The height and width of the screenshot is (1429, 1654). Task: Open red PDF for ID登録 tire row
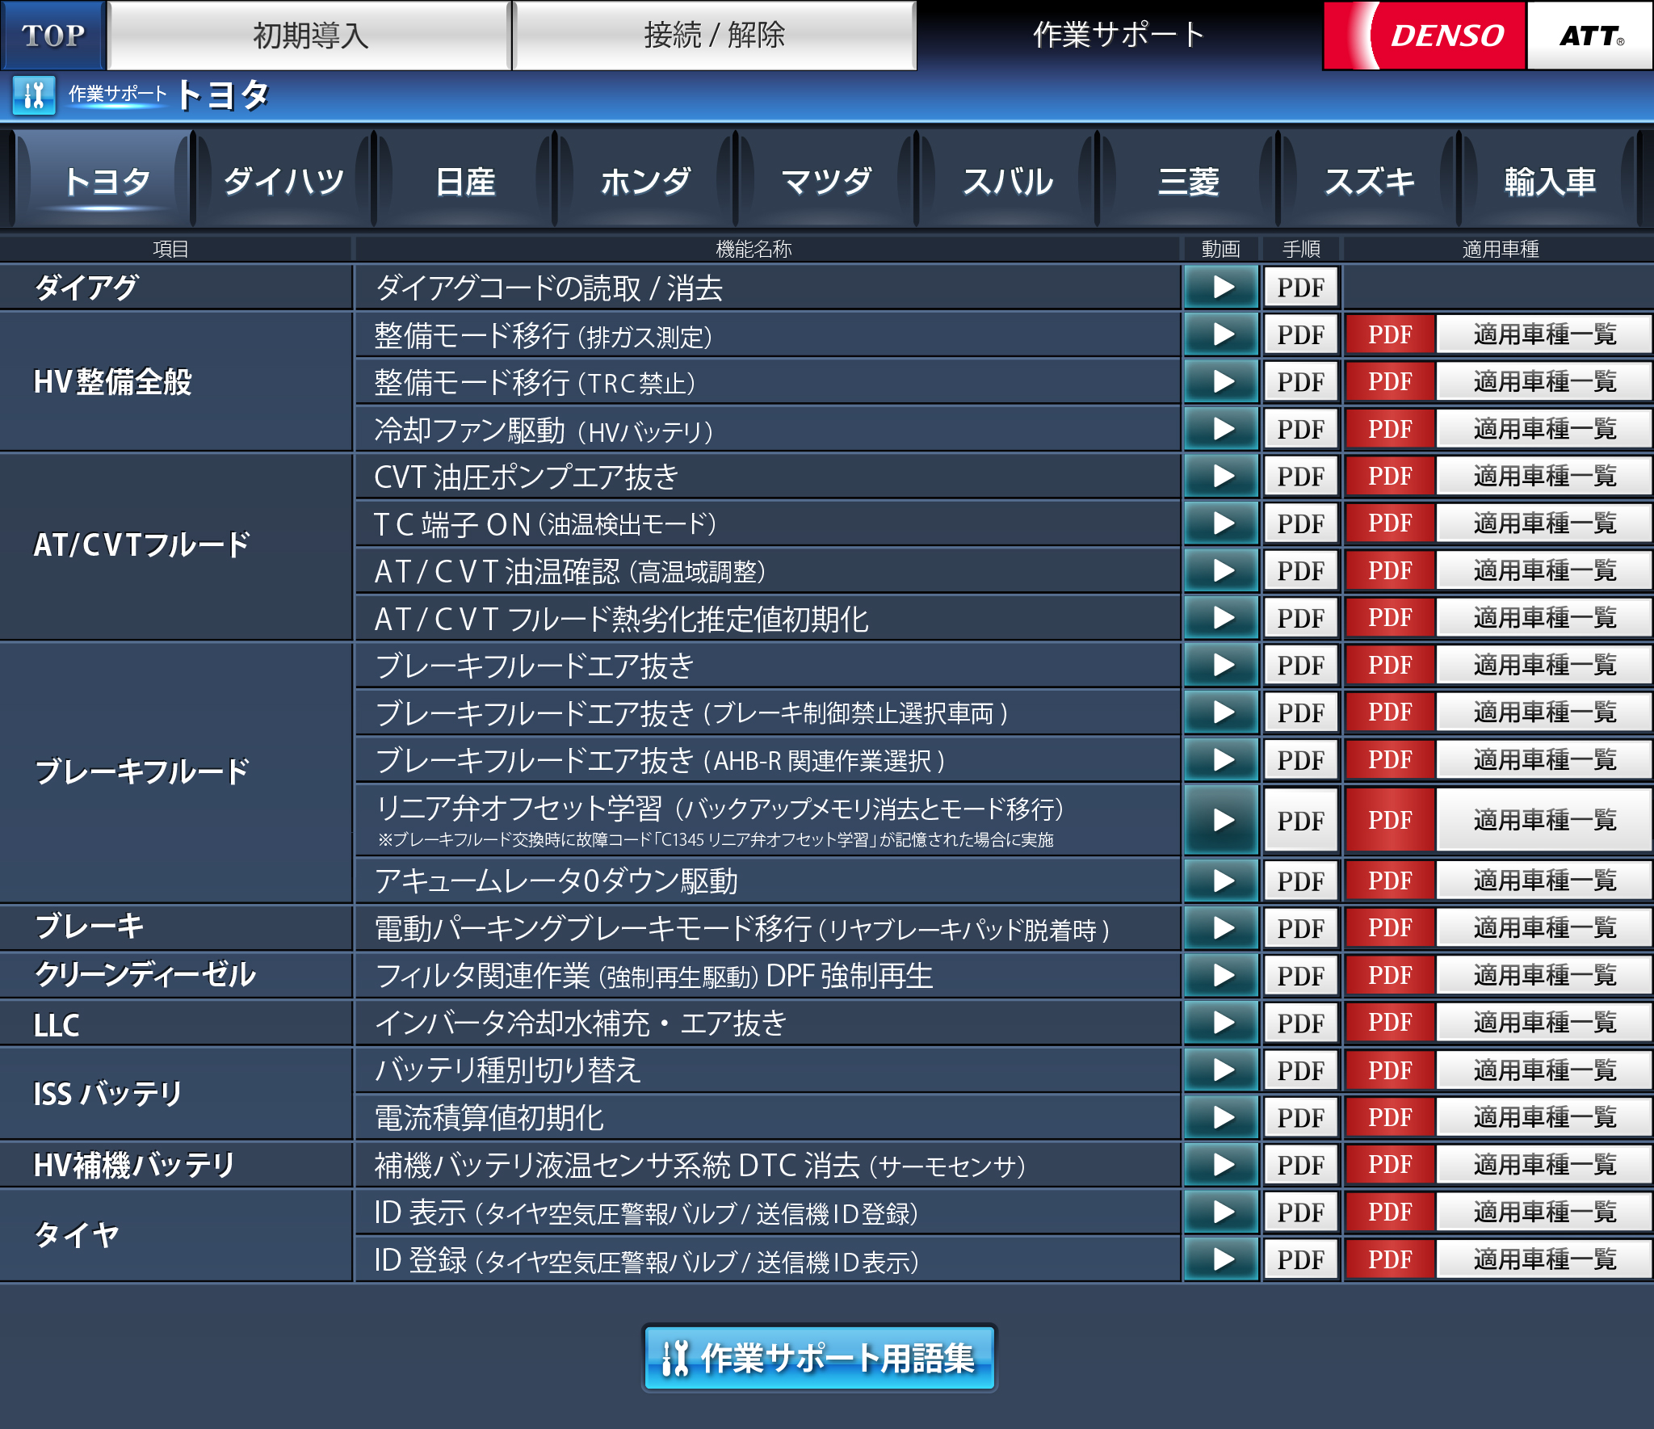pyautogui.click(x=1390, y=1259)
